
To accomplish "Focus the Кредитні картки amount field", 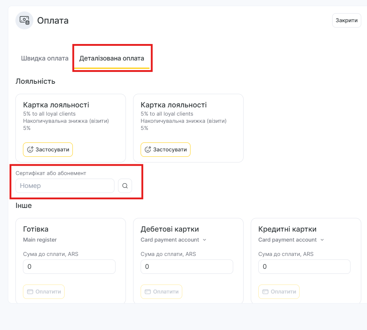I will coord(304,267).
